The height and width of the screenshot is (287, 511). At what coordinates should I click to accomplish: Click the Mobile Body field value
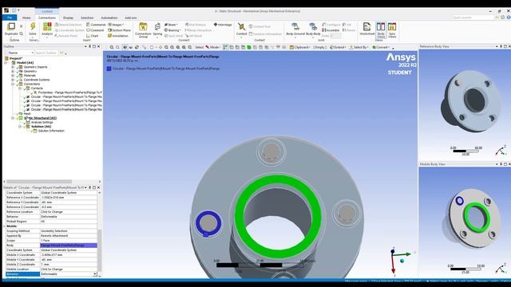tap(69, 246)
